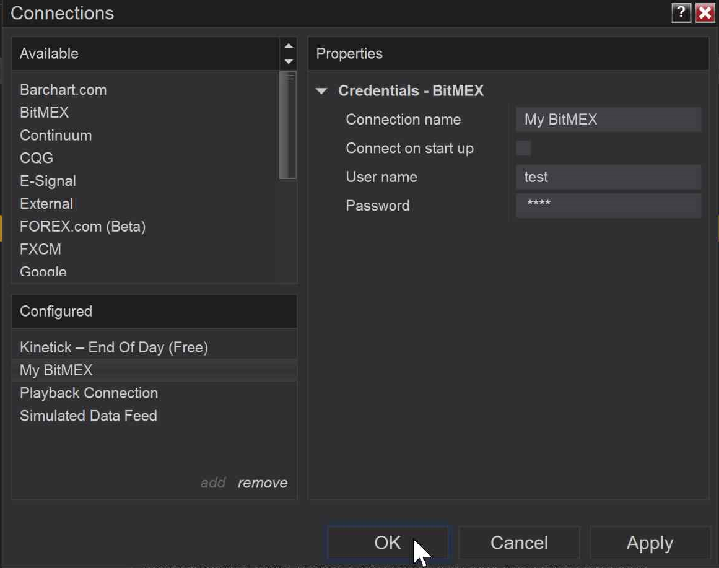Click the Apply button
This screenshot has width=719, height=568.
coord(650,543)
